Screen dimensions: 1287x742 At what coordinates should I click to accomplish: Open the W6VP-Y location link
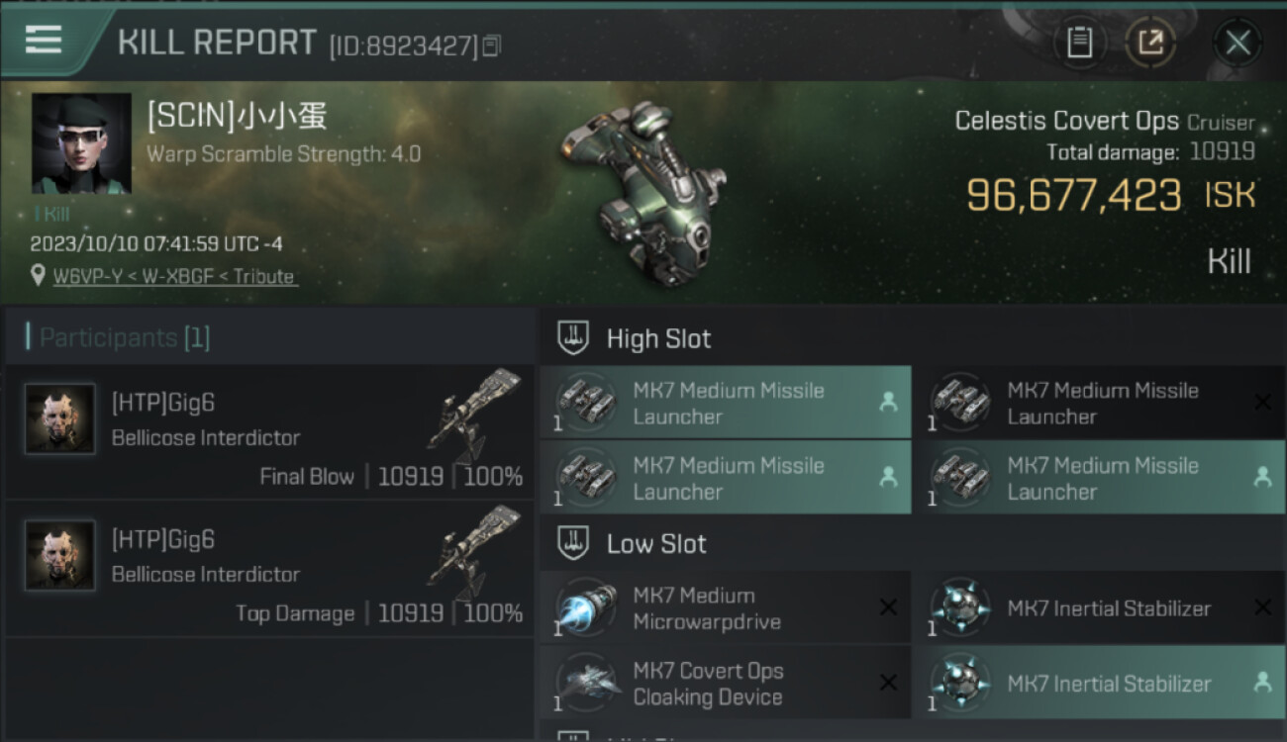(174, 277)
